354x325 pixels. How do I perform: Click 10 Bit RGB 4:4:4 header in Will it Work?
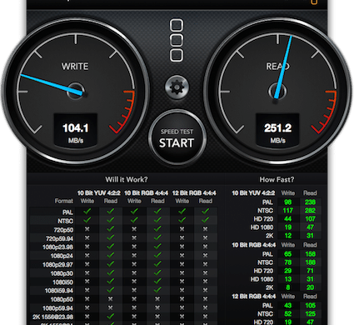pyautogui.click(x=146, y=192)
